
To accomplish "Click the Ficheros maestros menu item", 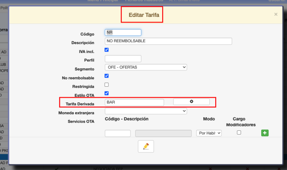I will 144,1.
